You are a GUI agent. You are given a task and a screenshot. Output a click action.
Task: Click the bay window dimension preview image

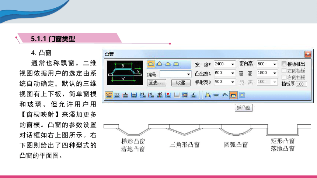coord(125,73)
